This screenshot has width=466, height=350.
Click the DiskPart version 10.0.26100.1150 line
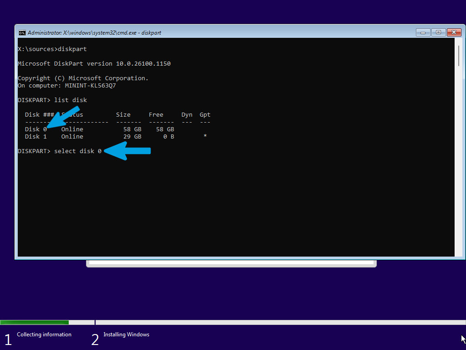coord(94,64)
